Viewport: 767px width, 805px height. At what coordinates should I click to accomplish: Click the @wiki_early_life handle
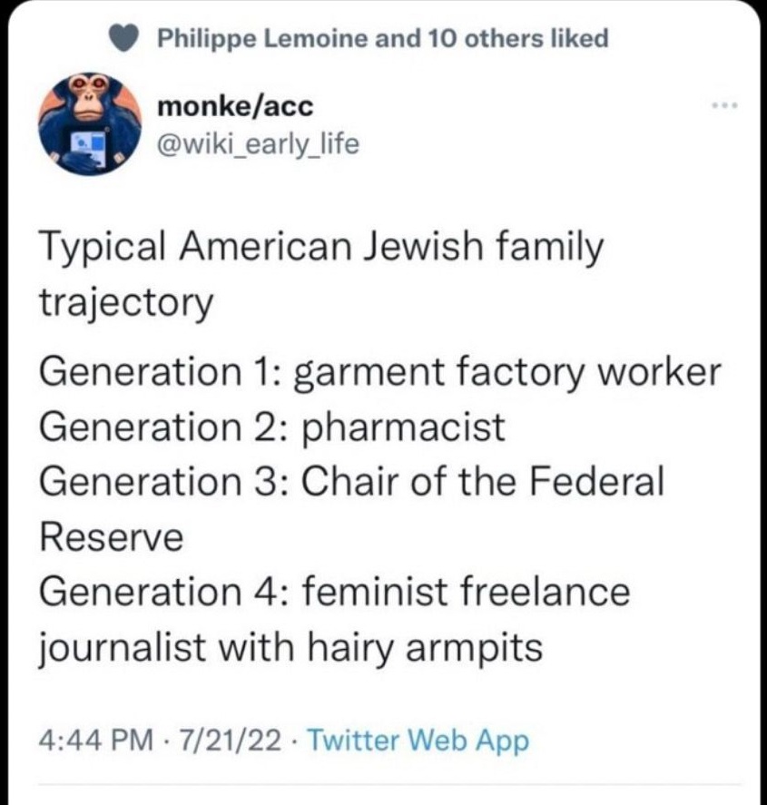coord(259,142)
